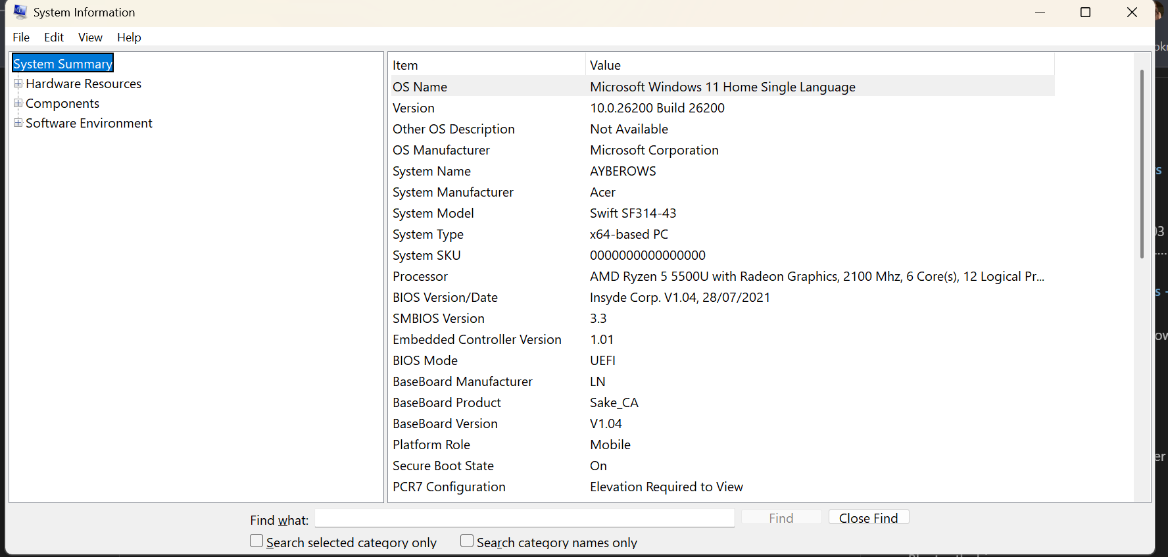This screenshot has width=1168, height=557.
Task: Select the System Model row
Action: click(x=722, y=213)
